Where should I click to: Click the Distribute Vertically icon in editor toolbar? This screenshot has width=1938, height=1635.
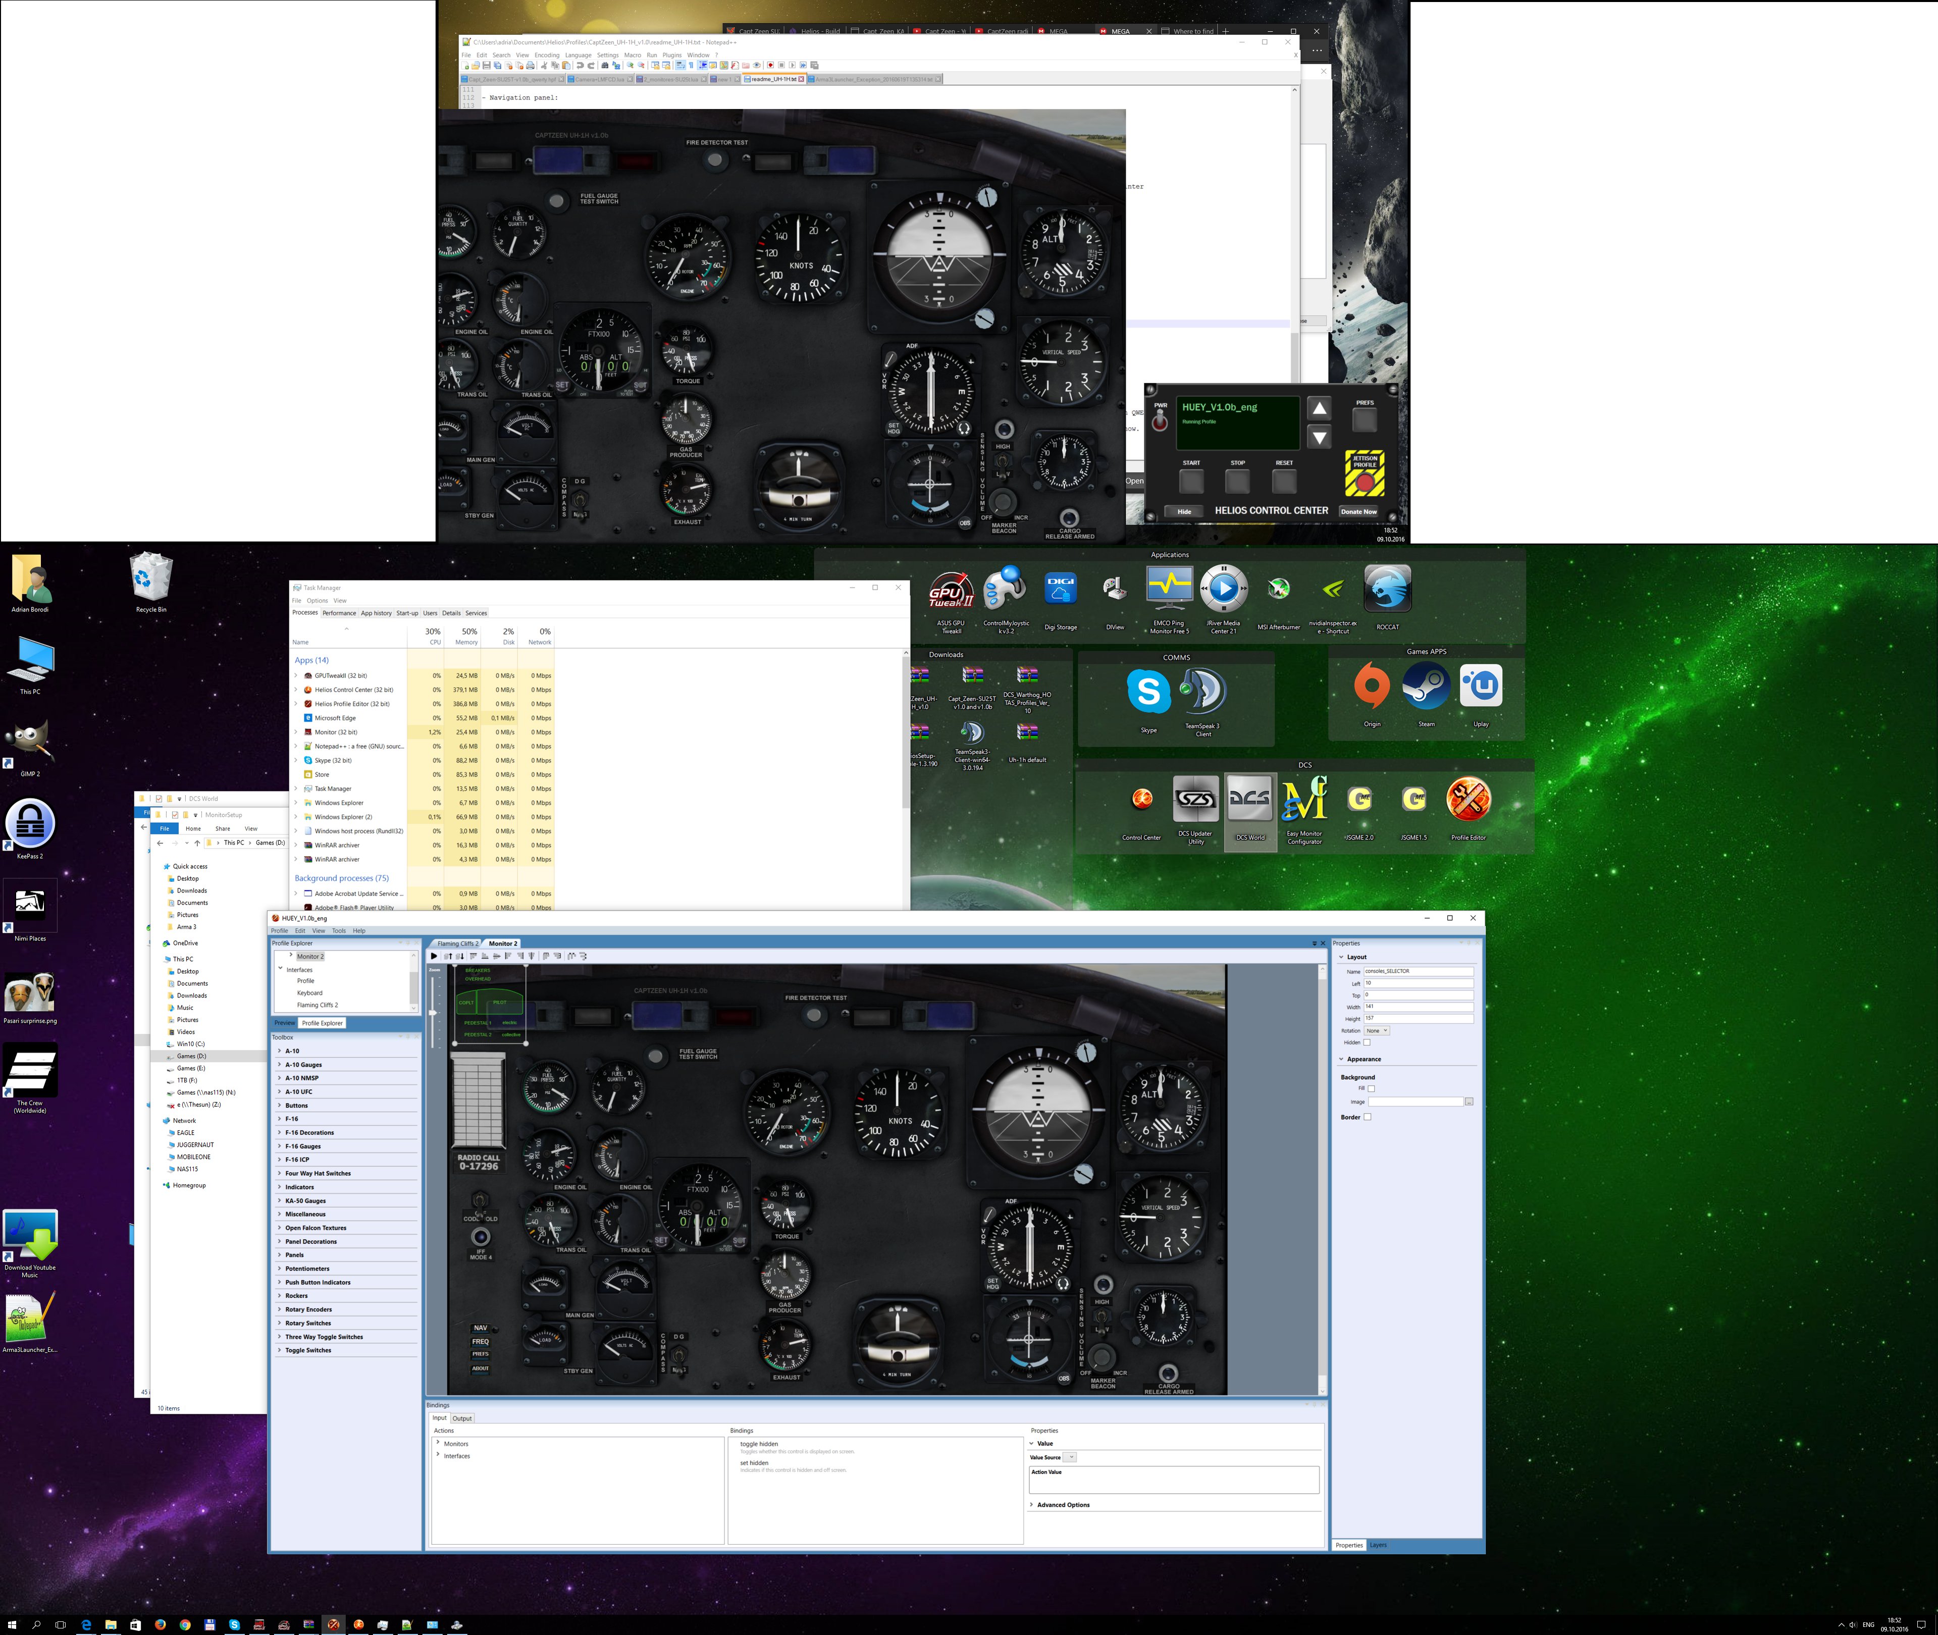(x=583, y=956)
